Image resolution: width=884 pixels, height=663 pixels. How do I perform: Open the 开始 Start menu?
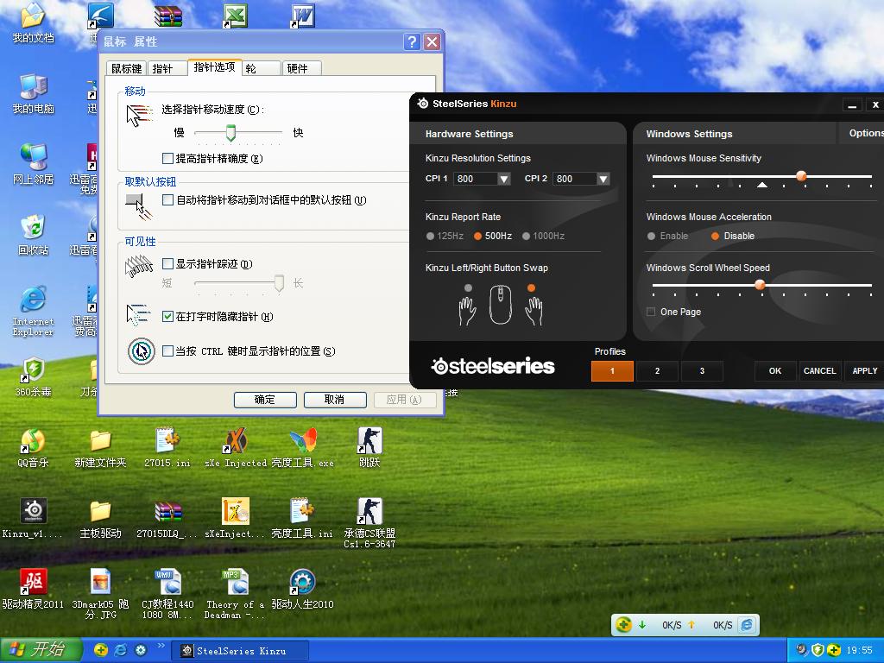tap(41, 650)
